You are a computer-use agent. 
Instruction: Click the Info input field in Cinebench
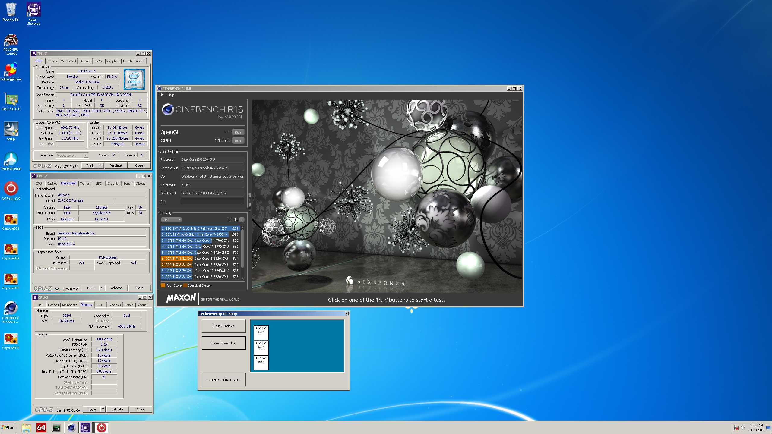[212, 202]
